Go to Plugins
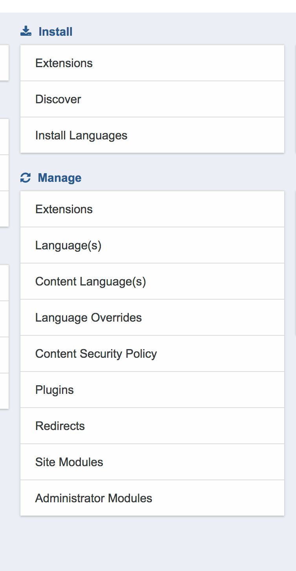Viewport: 296px width, 571px height. (152, 390)
